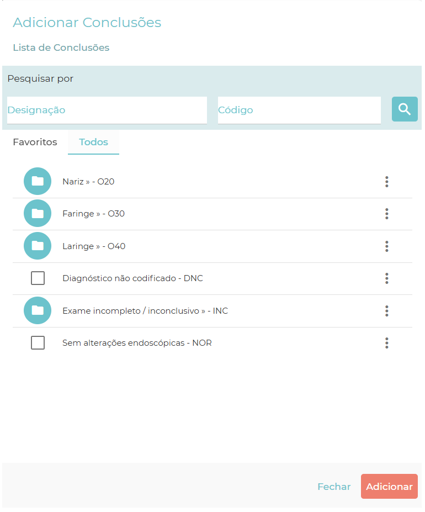Open the Laringe folder icon
Image resolution: width=425 pixels, height=512 pixels.
click(38, 246)
